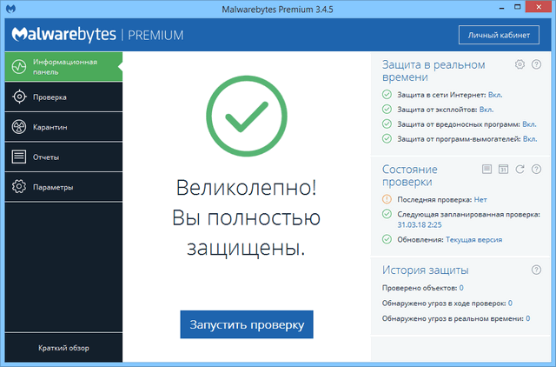Open help icon for История защиты
Image resolution: width=556 pixels, height=367 pixels.
click(x=536, y=270)
